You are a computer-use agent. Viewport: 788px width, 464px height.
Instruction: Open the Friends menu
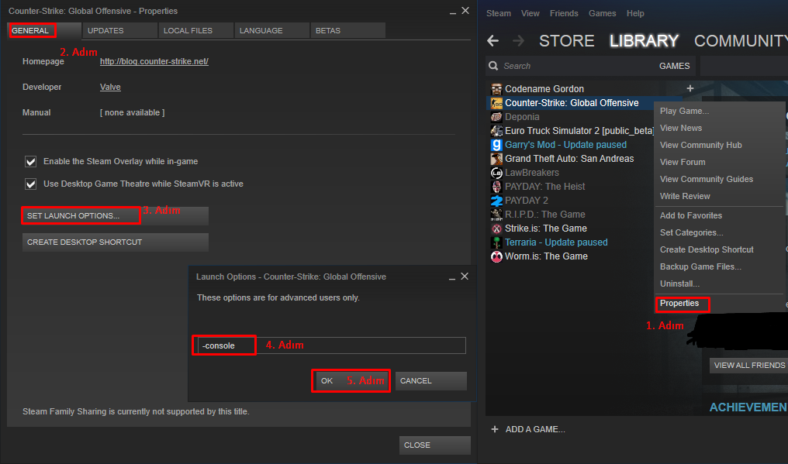click(x=564, y=14)
